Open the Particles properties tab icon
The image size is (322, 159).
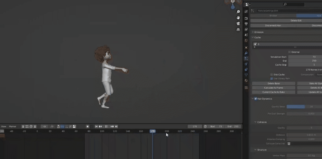(246, 58)
